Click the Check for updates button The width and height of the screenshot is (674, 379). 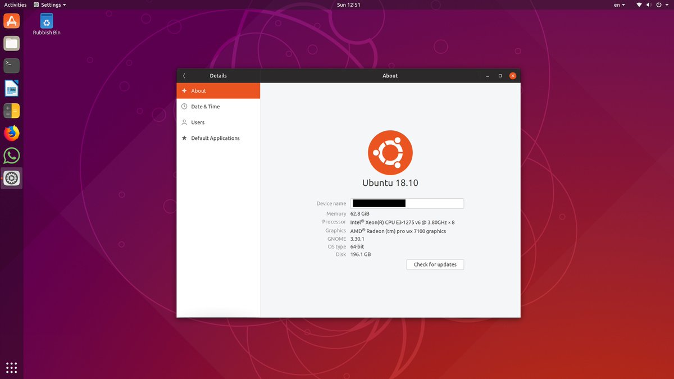point(435,264)
